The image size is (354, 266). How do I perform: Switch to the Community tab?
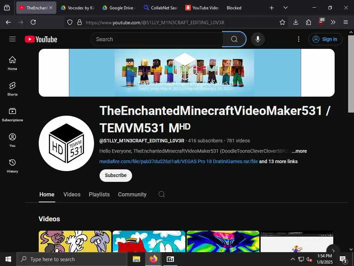(x=132, y=195)
